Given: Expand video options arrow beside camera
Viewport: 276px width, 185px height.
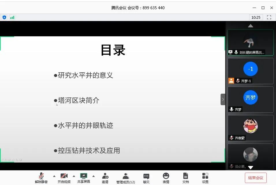Looking at the screenshot, I should point(74,176).
